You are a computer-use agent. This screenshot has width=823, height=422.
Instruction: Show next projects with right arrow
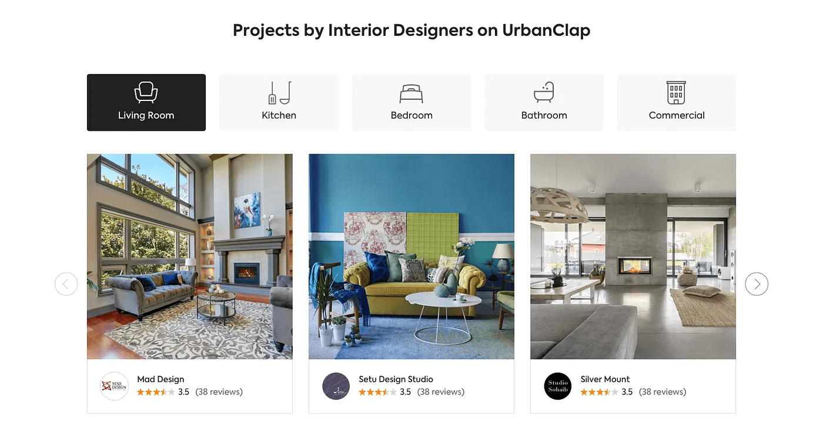click(x=757, y=284)
